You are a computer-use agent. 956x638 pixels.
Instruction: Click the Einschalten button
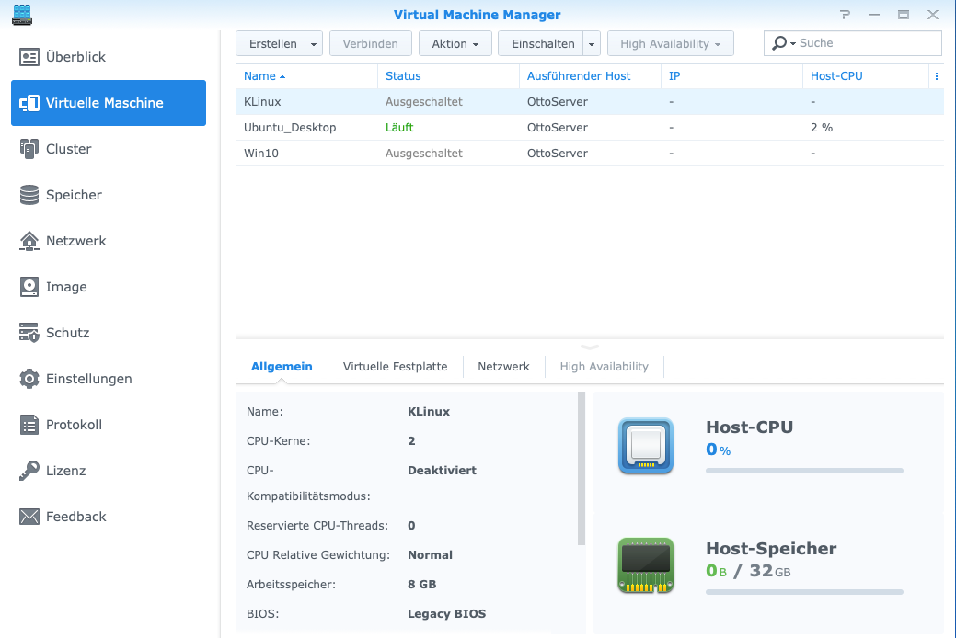(x=543, y=43)
